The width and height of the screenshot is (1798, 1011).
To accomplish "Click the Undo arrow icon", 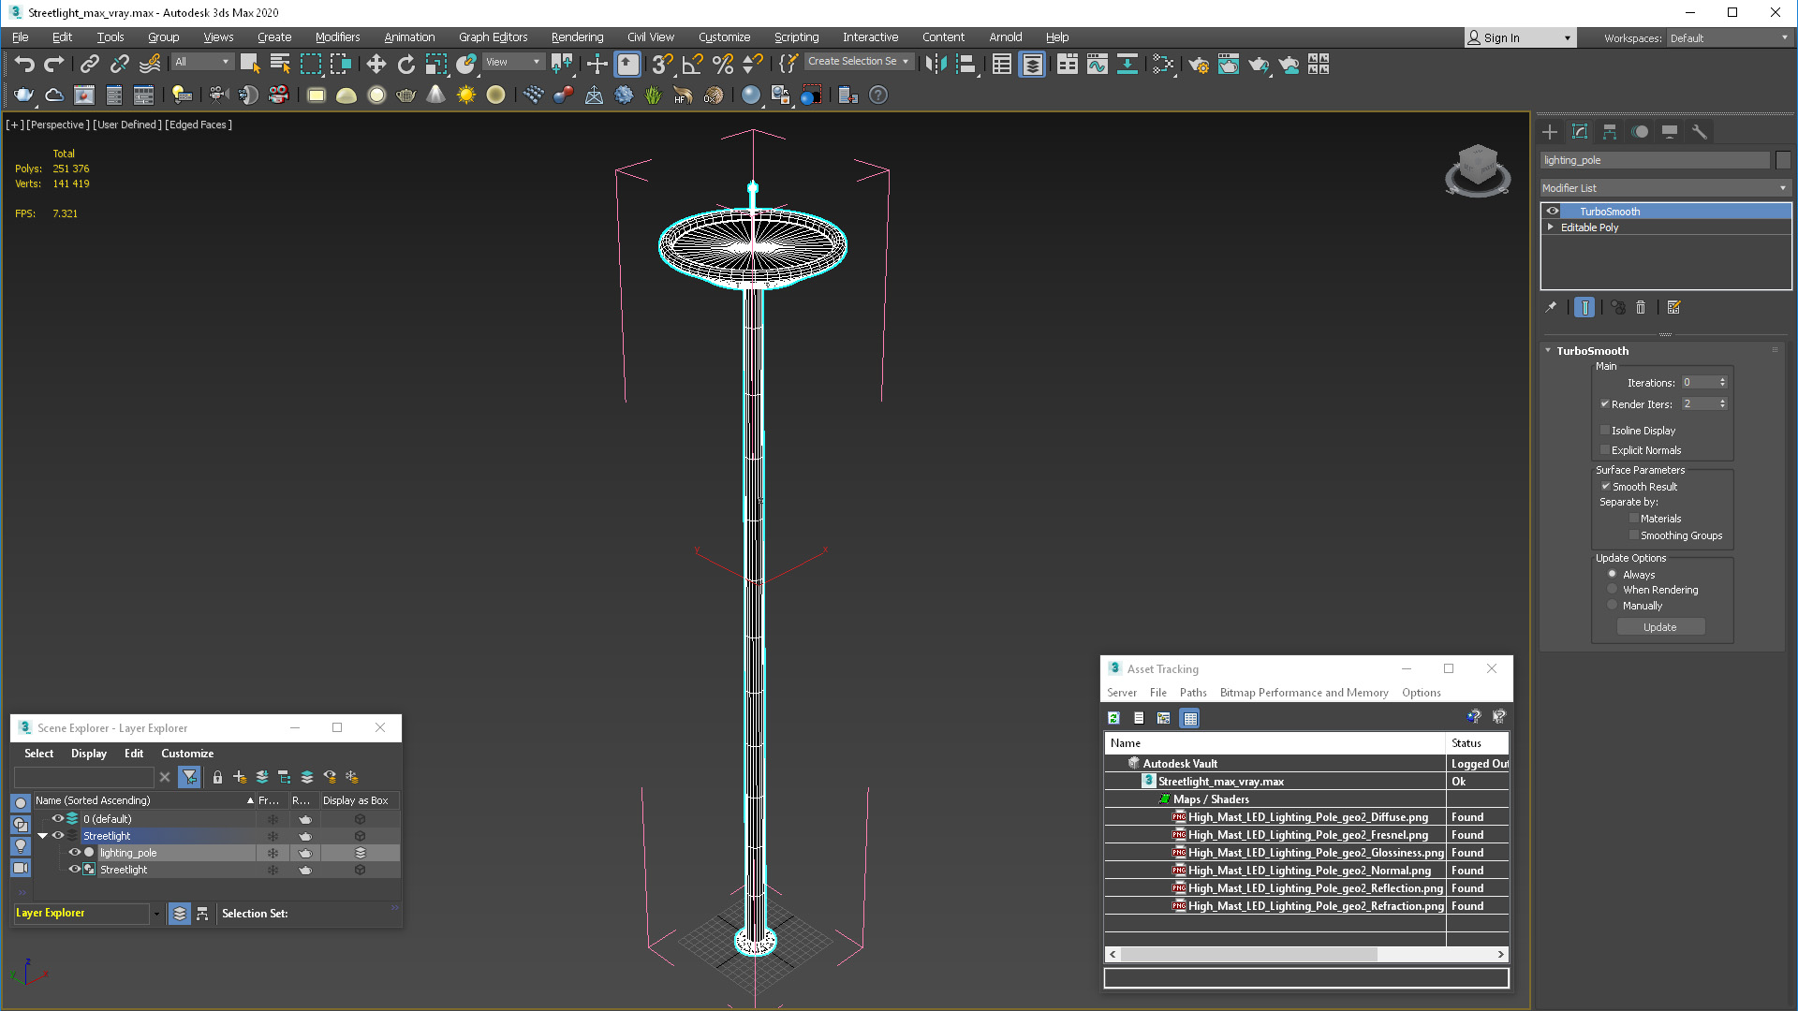I will coord(24,64).
